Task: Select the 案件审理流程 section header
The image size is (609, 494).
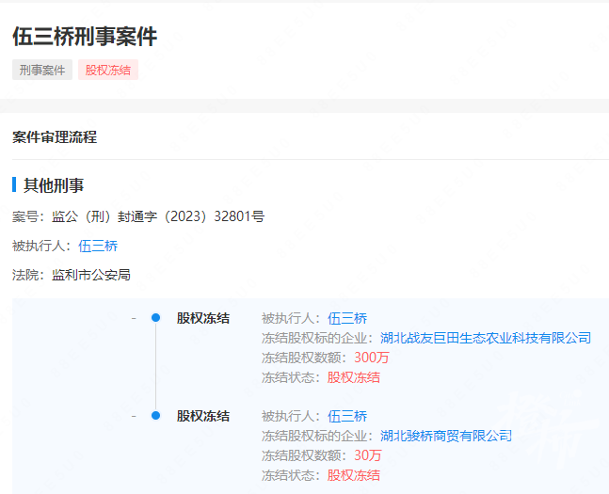Action: 55,137
